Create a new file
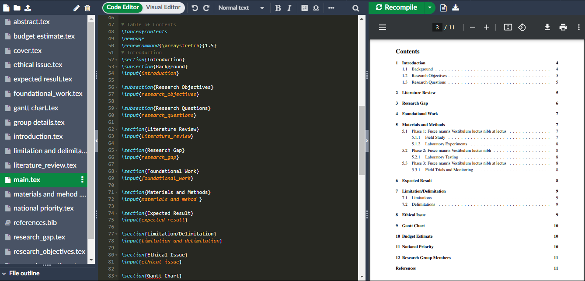 5,7
